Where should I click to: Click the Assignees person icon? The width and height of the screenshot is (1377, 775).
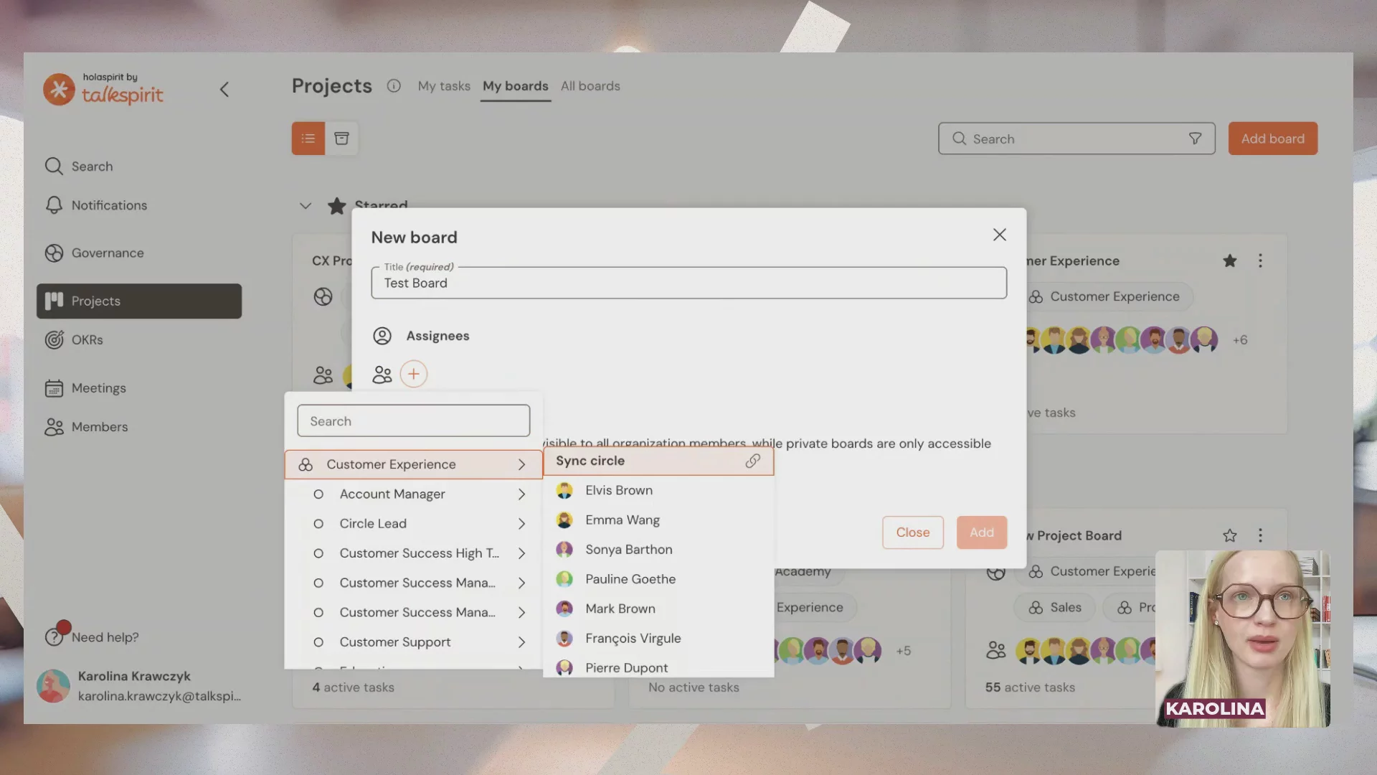click(382, 336)
